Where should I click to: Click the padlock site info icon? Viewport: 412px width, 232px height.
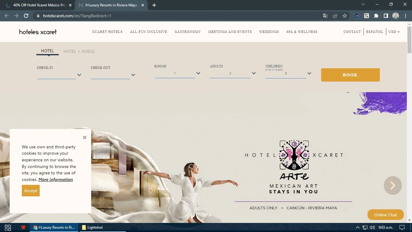(x=38, y=16)
